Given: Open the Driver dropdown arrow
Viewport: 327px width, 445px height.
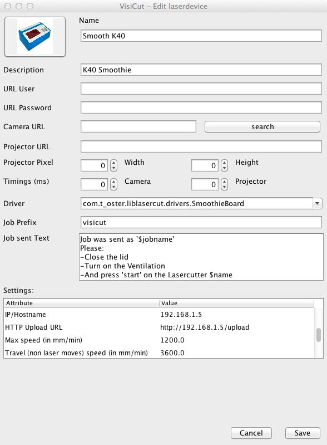Looking at the screenshot, I should (318, 203).
